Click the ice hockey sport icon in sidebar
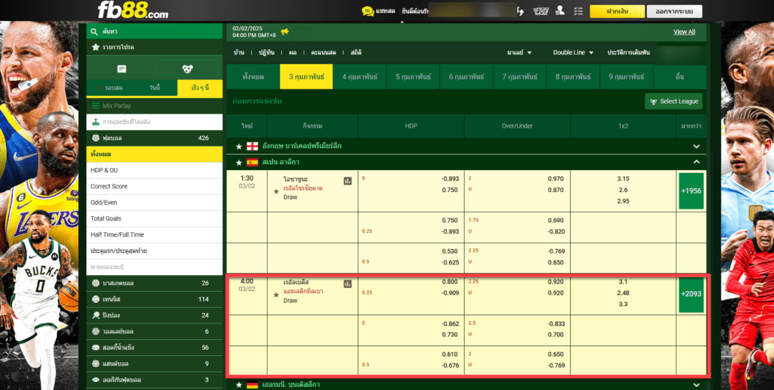This screenshot has width=774, height=390. [x=96, y=348]
